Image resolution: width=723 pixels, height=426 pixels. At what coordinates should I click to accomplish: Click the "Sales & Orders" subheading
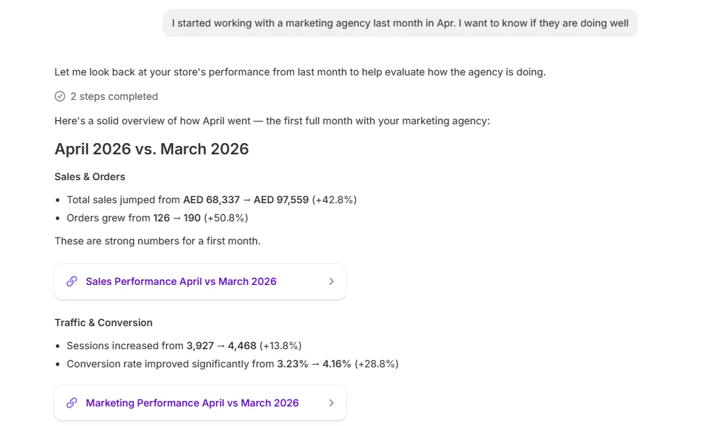click(90, 177)
